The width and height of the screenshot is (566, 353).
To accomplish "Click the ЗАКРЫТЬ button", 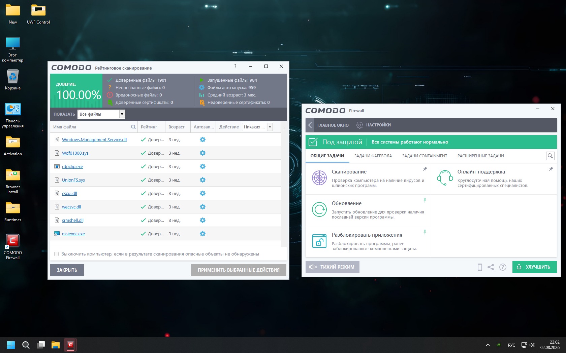I will tap(67, 270).
